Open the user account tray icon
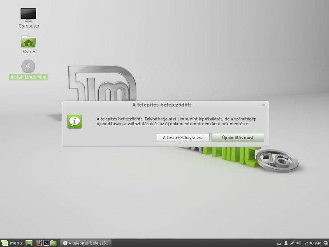This screenshot has height=247, width=329. tap(285, 243)
